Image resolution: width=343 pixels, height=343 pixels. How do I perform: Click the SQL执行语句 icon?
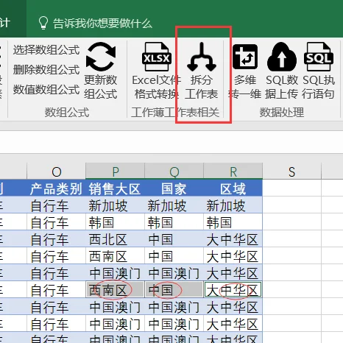319,57
